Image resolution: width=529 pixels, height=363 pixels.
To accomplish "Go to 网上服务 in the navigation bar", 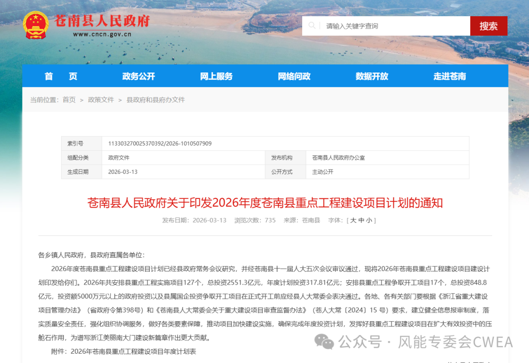I will pos(216,76).
